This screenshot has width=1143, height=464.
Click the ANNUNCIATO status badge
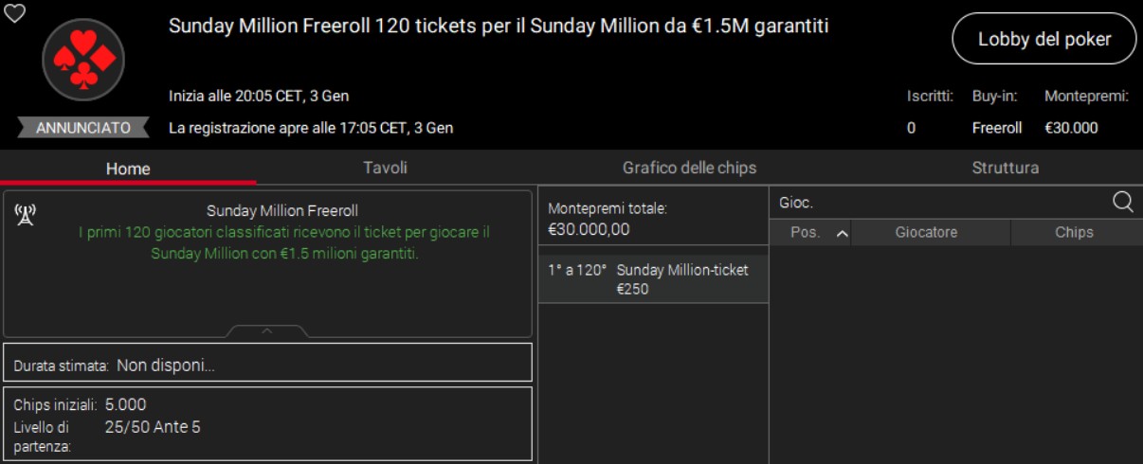[x=83, y=128]
